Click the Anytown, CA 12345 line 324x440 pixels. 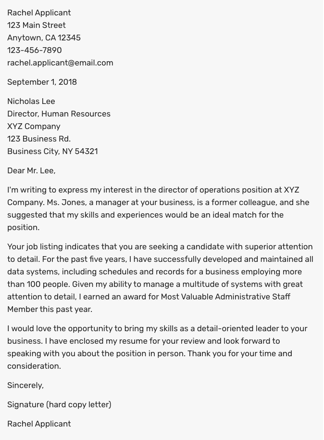44,38
